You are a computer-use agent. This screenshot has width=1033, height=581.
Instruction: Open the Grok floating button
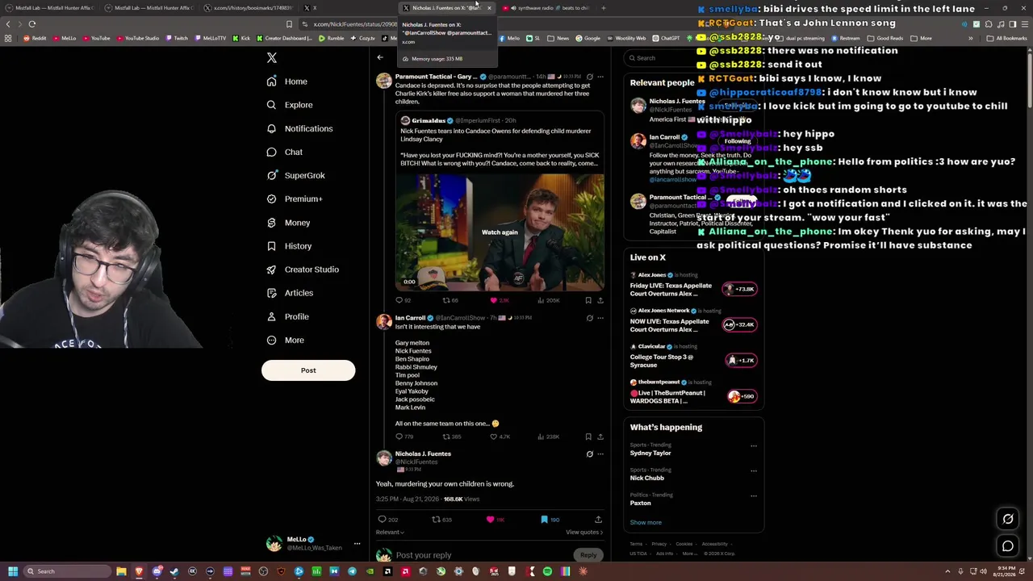1008,519
